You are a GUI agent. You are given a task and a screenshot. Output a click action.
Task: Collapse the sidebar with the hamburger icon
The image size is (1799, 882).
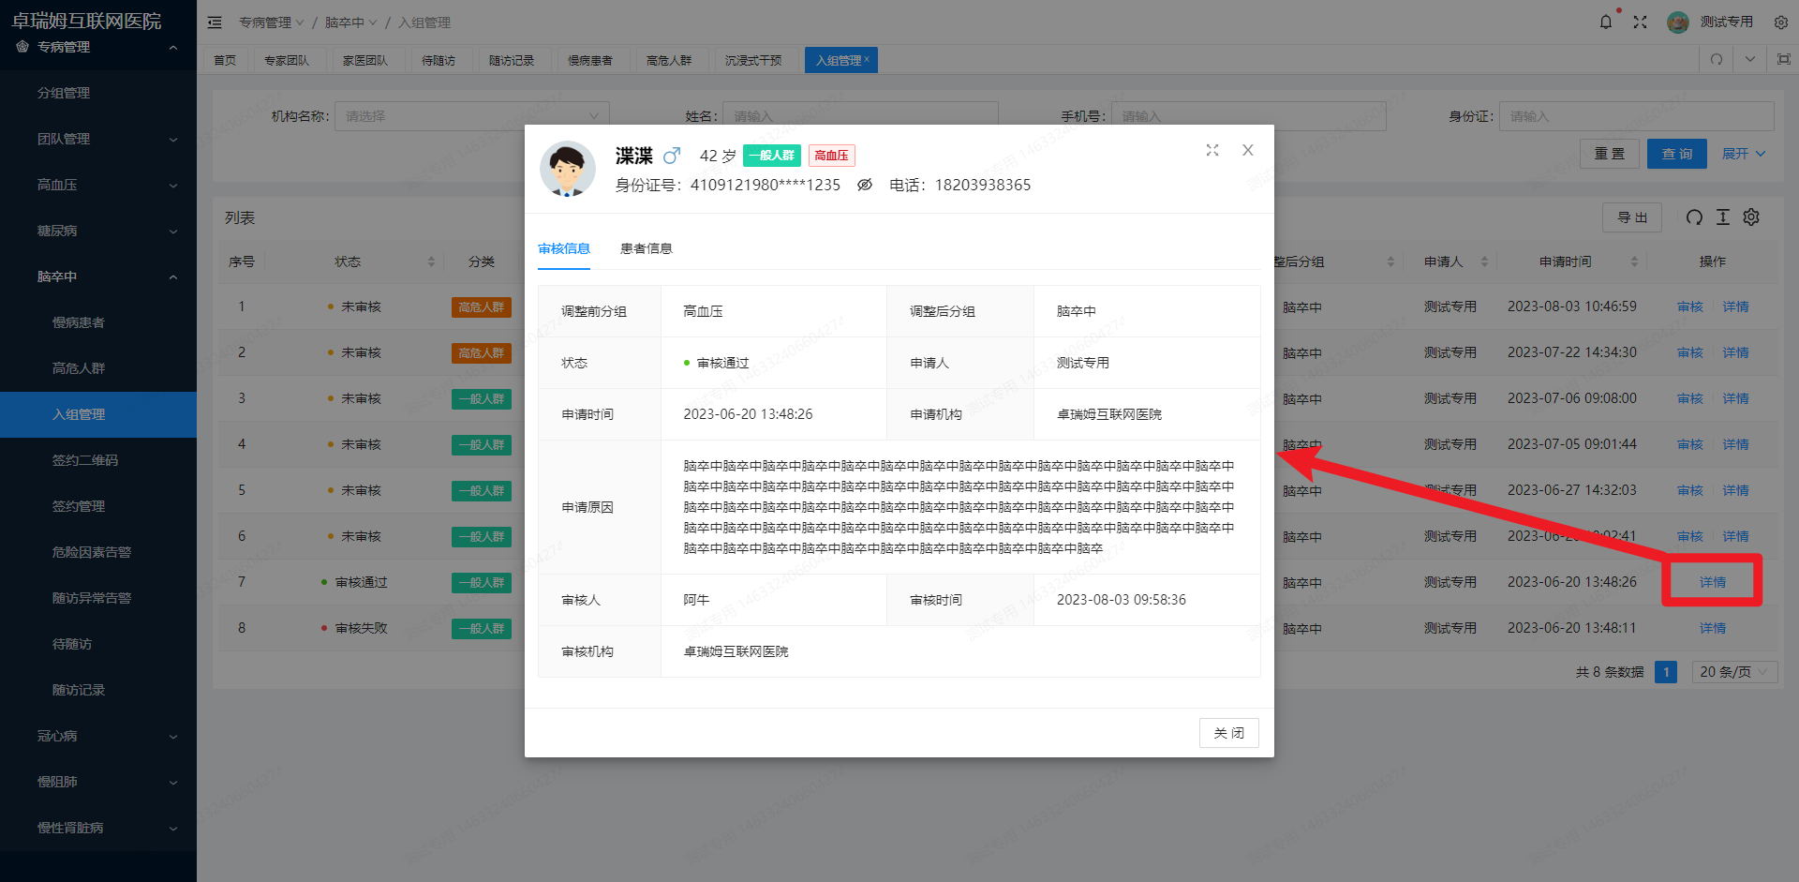click(x=215, y=22)
